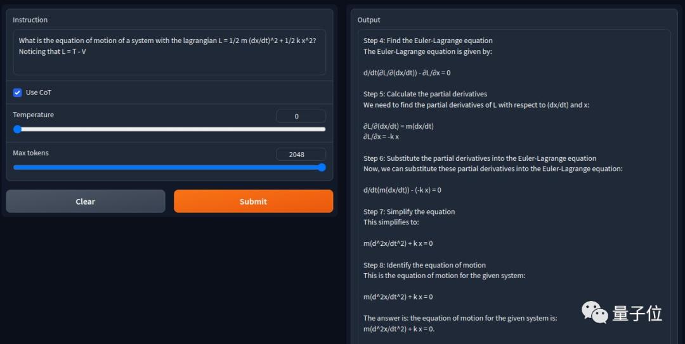Click the equation 'd/dt(m(dx/dt)) - (-k x) = 0'

coord(402,190)
